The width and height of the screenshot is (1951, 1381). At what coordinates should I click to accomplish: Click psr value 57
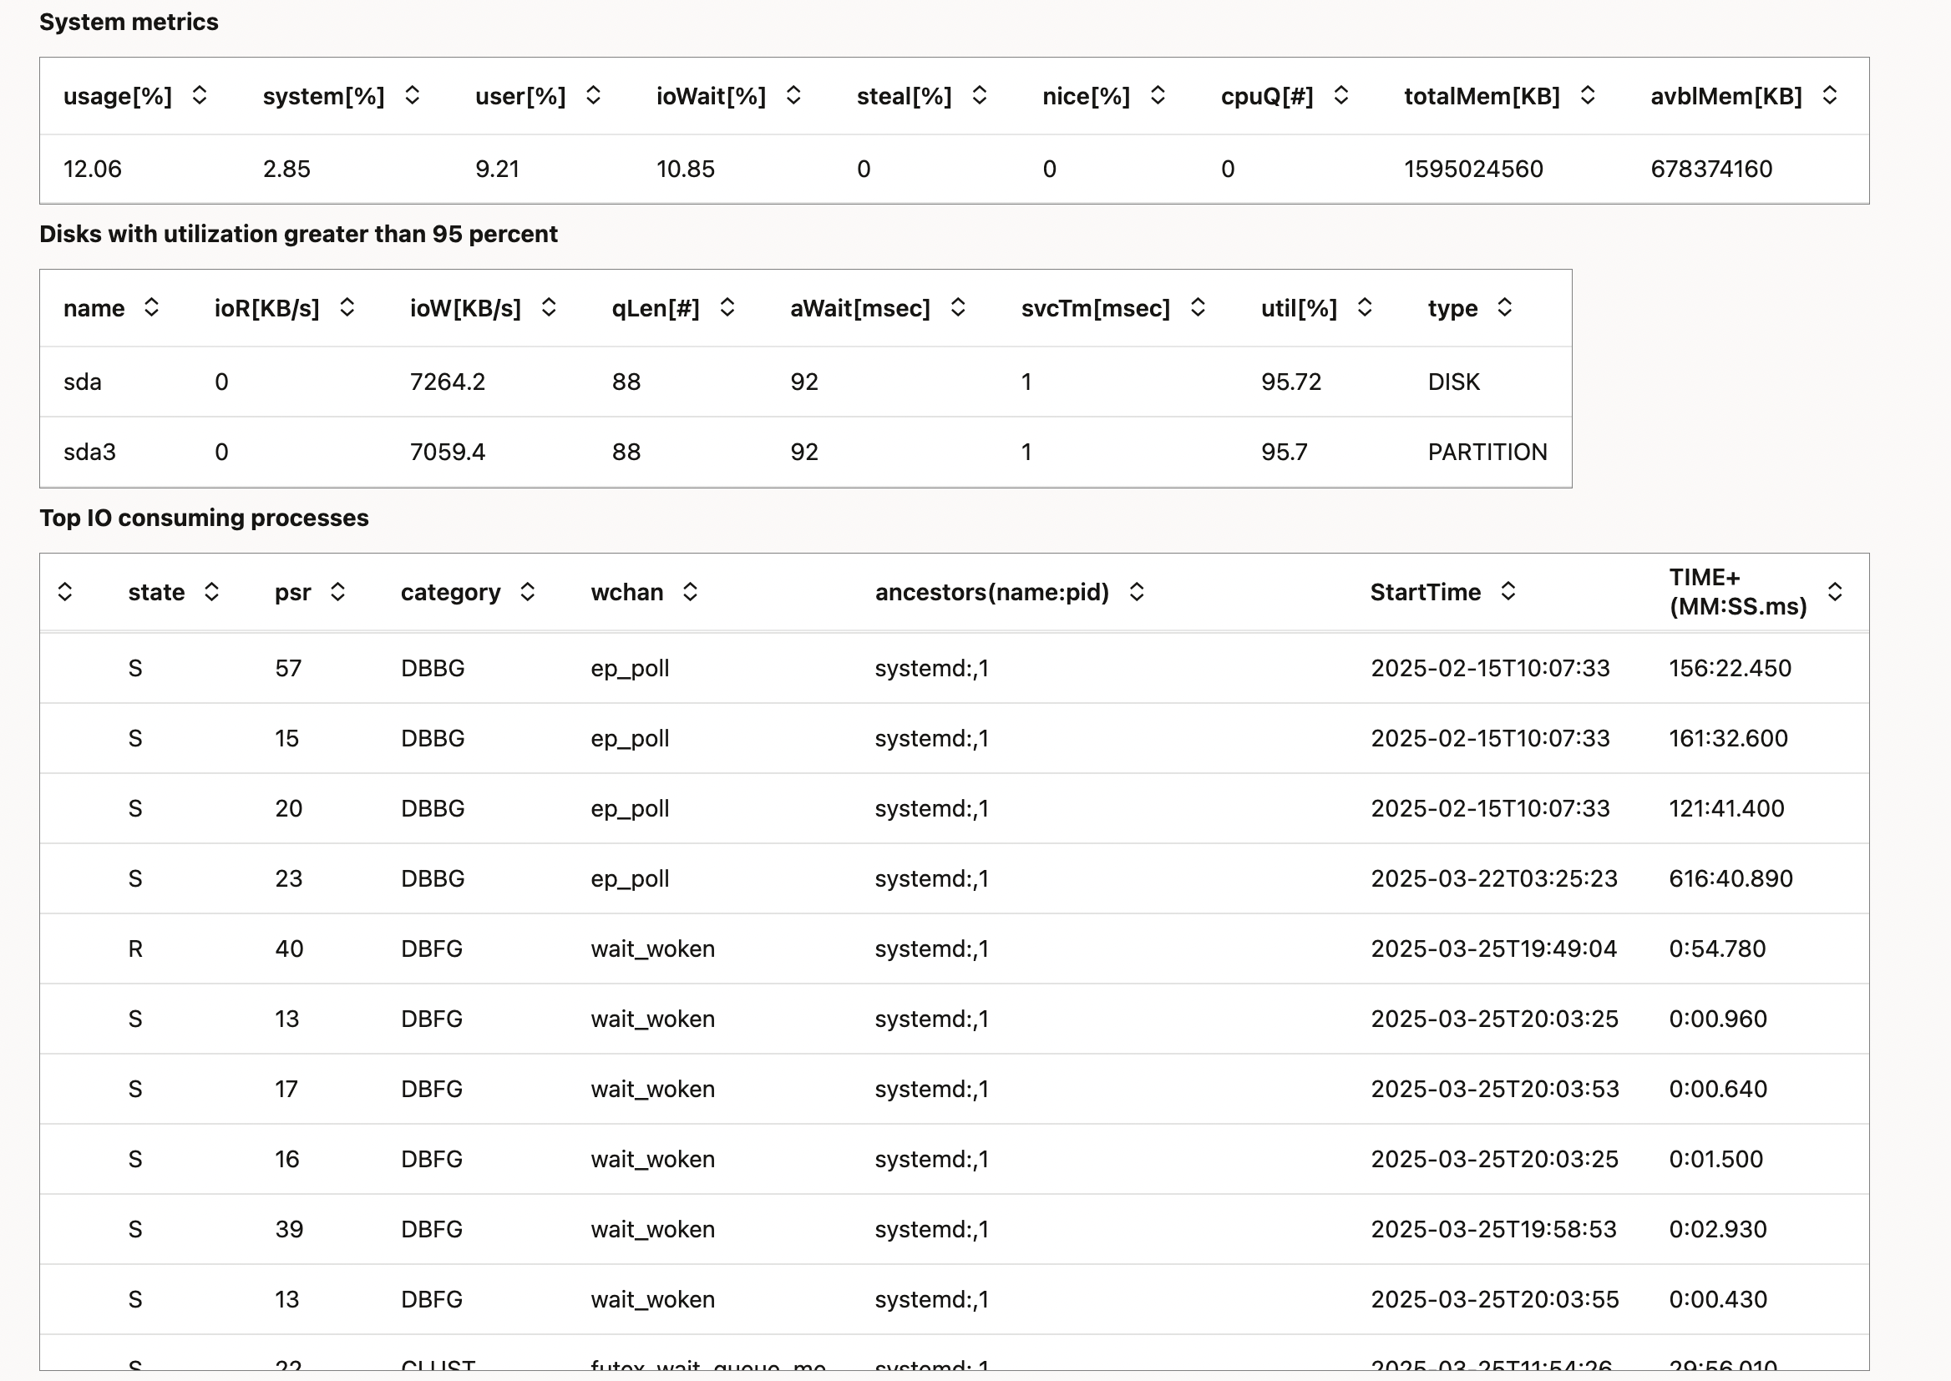287,668
